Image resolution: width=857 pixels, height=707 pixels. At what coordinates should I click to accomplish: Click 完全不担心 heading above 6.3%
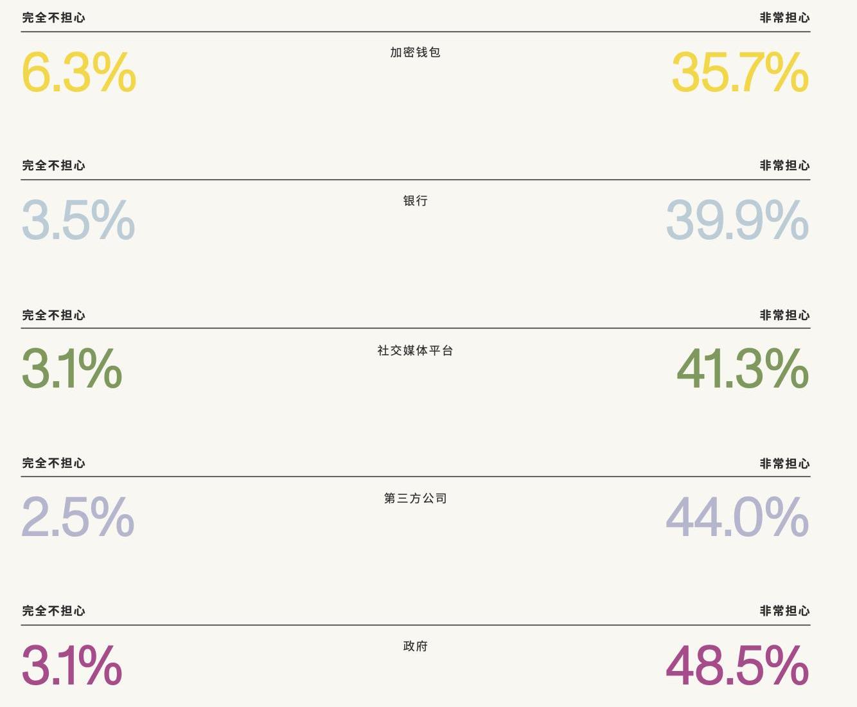54,18
